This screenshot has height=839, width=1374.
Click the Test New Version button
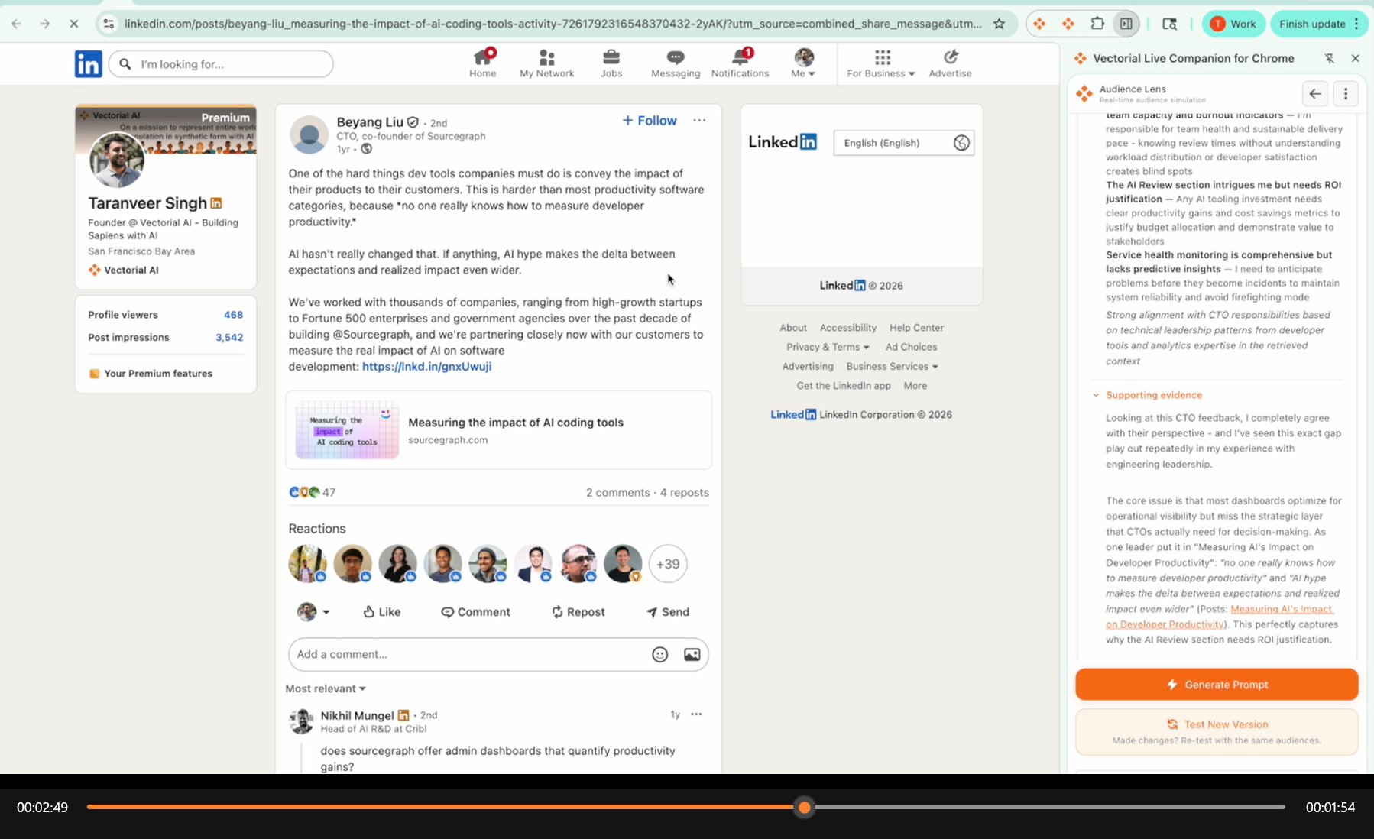click(1217, 732)
